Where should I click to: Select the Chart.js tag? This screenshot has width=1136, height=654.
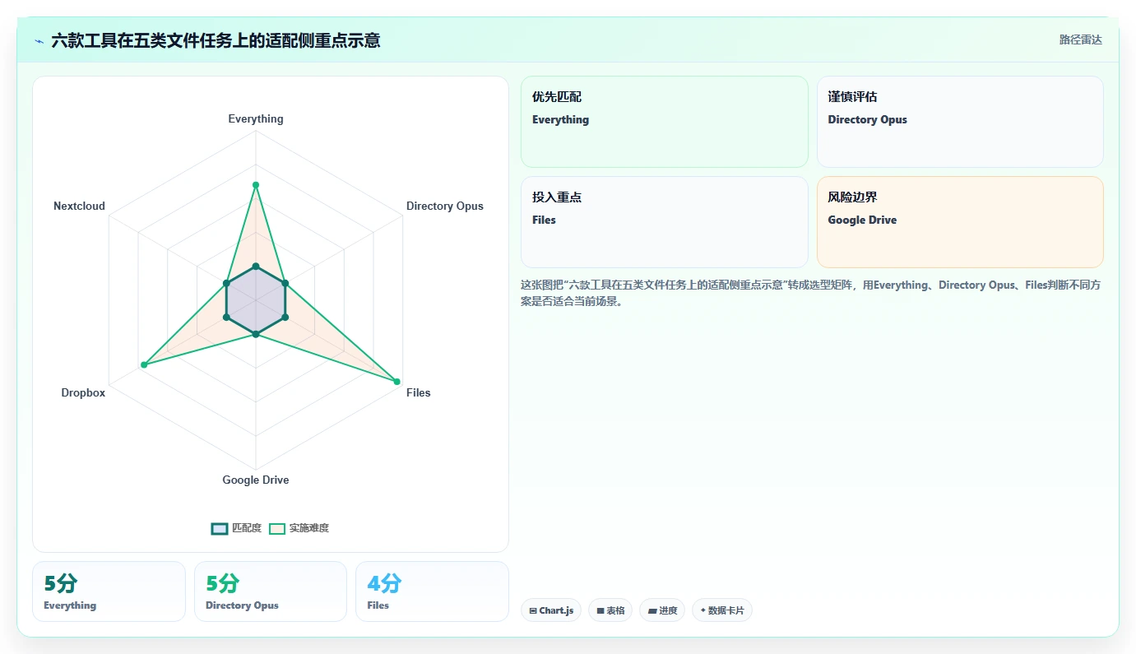[551, 610]
